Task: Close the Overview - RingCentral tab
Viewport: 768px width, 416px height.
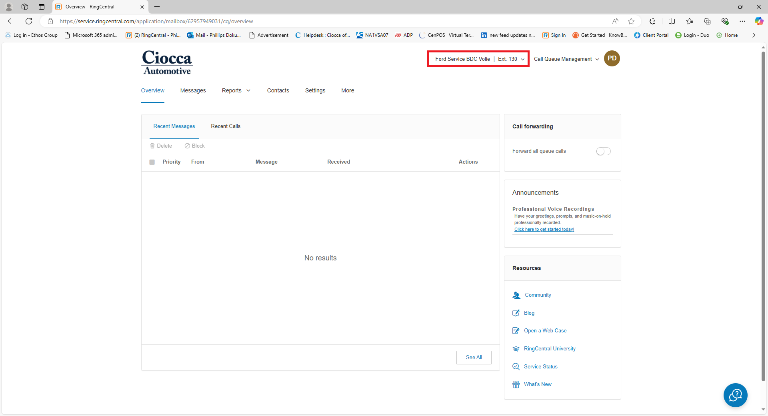Action: coord(142,7)
